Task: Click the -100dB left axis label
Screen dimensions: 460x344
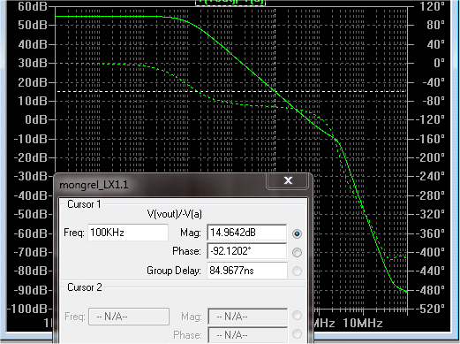Action: [27, 309]
